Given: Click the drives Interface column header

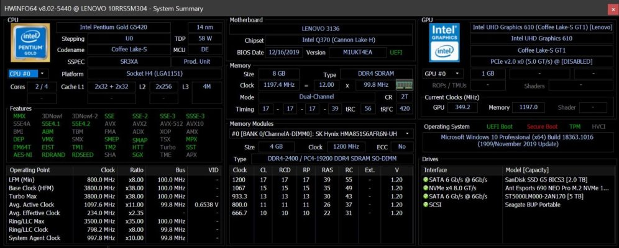Looking at the screenshot, I should (462, 170).
